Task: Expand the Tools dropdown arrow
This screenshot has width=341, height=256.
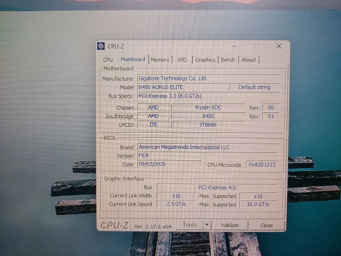Action: click(207, 225)
